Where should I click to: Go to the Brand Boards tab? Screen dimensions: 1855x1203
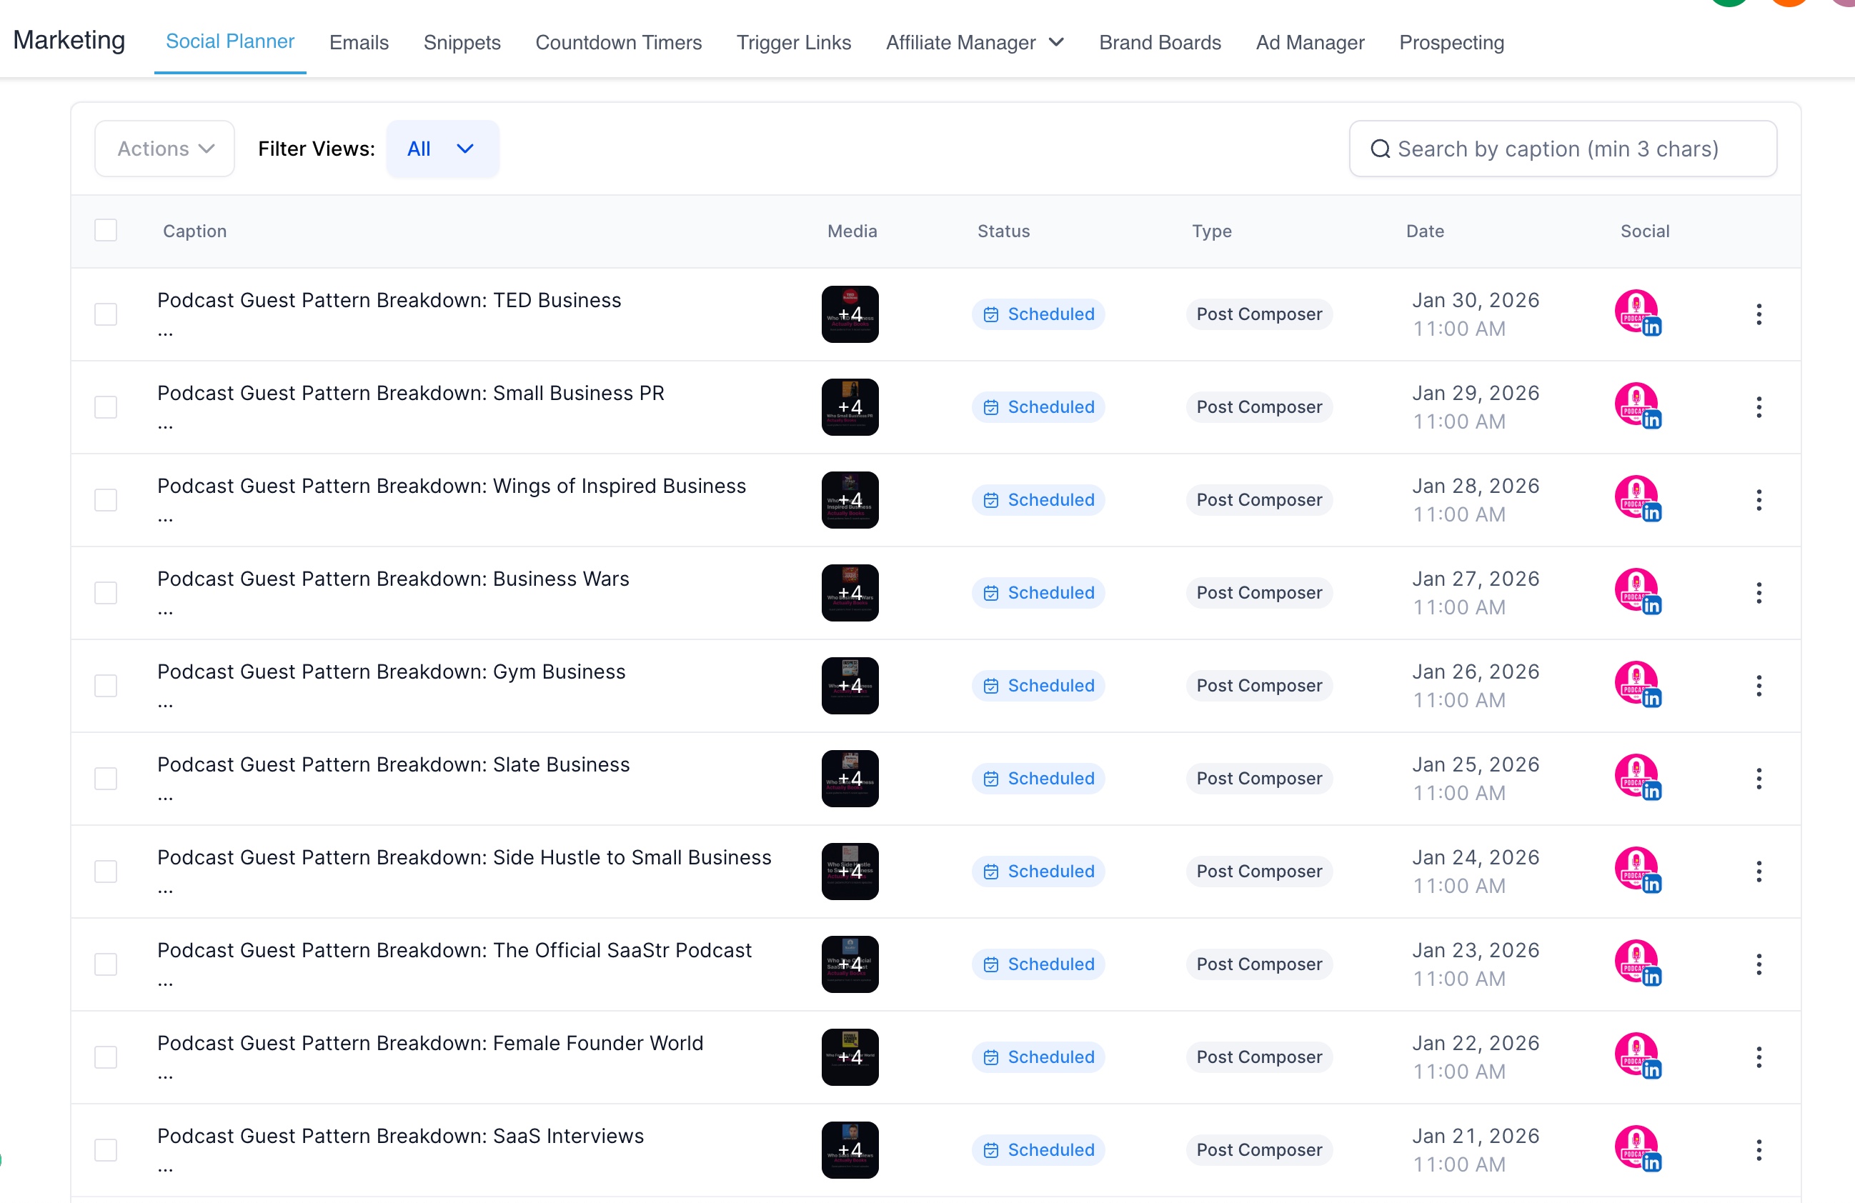(1160, 42)
